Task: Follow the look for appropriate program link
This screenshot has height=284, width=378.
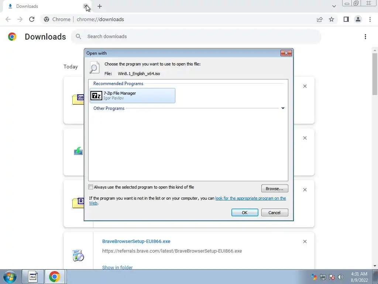Action: tap(251, 198)
